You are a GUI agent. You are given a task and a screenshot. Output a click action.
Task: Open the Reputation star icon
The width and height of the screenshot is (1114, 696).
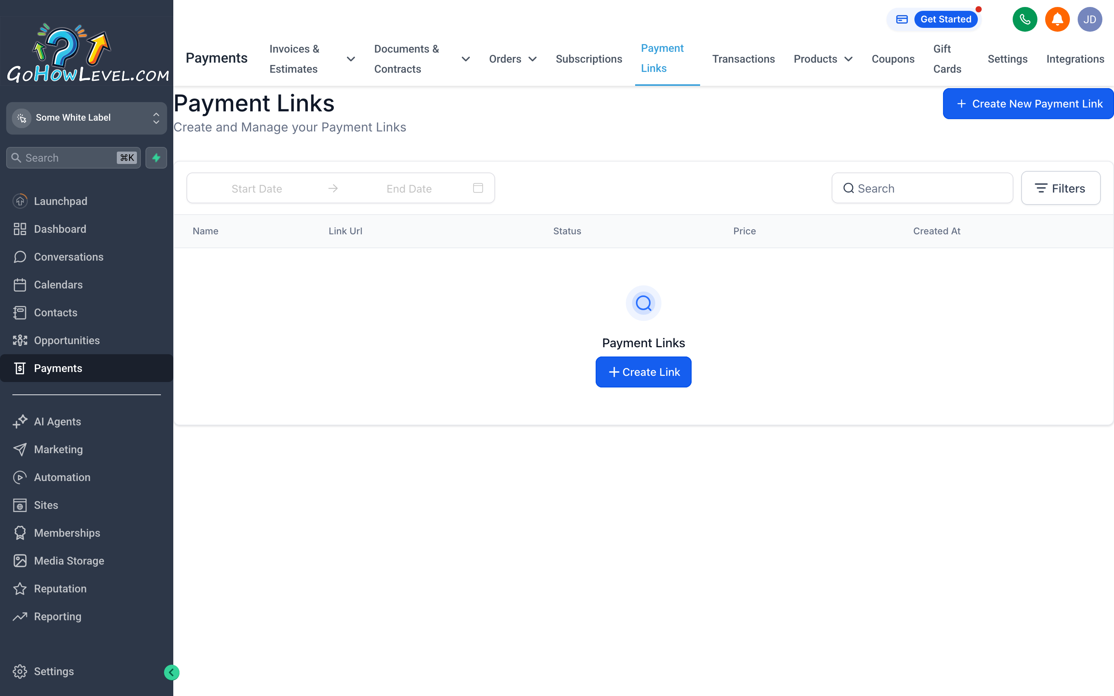(20, 589)
